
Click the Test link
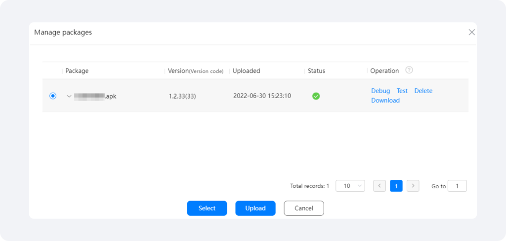click(402, 91)
